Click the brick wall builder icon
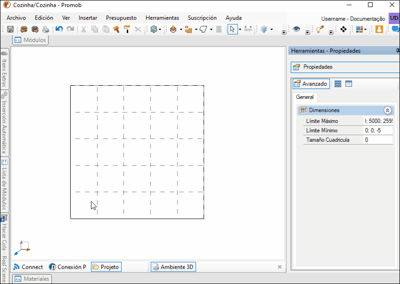Image resolution: width=400 pixels, height=284 pixels. tap(188, 29)
